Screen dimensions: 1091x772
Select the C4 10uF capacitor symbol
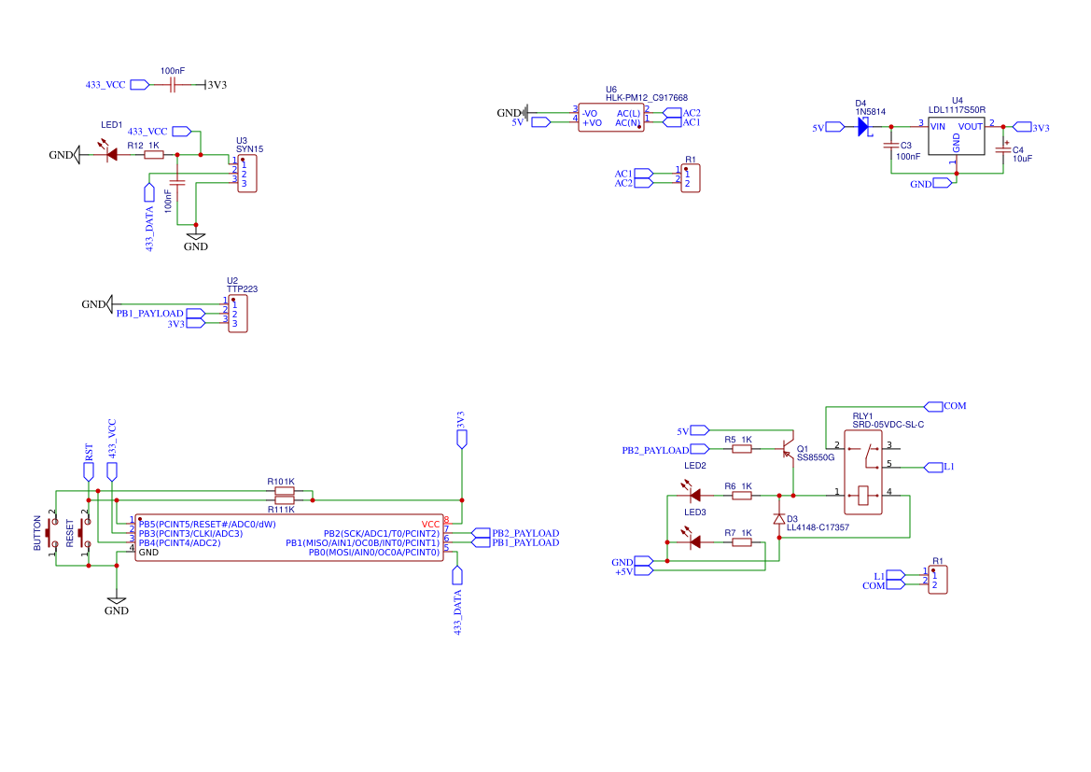pyautogui.click(x=1002, y=149)
